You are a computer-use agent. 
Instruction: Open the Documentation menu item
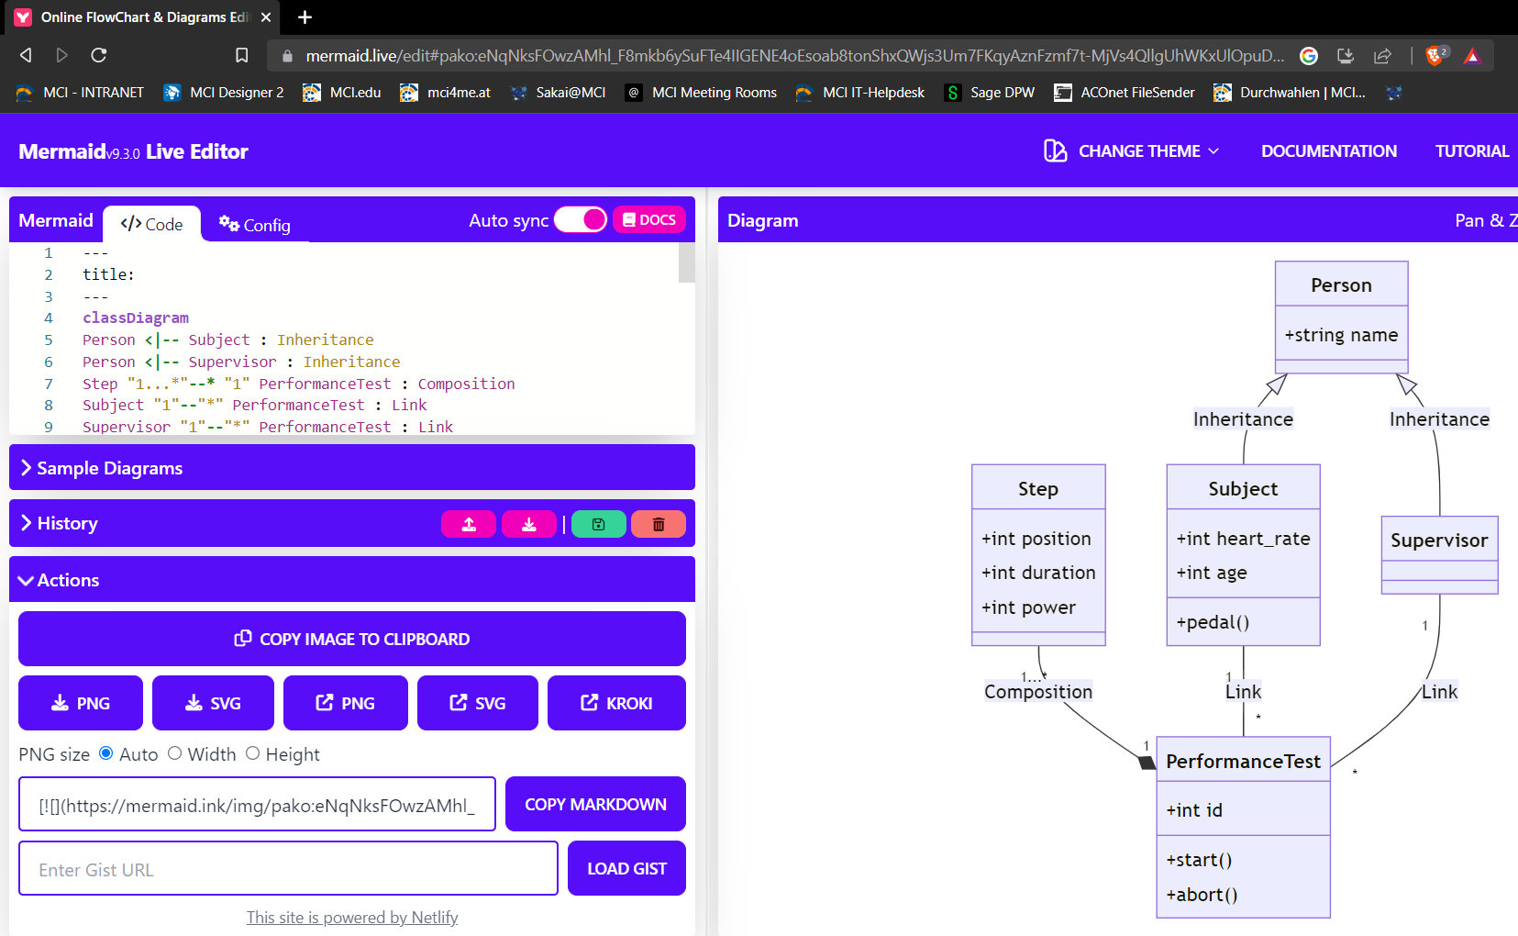click(1329, 151)
